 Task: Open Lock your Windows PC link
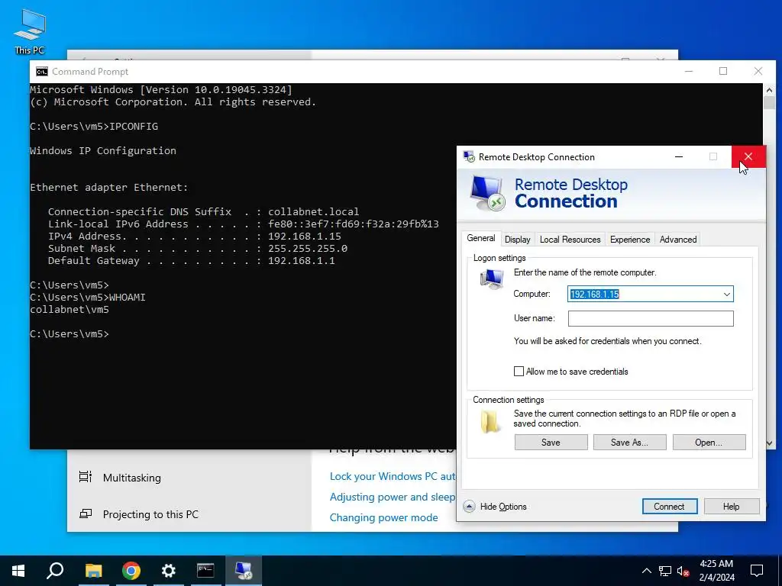[x=393, y=476]
